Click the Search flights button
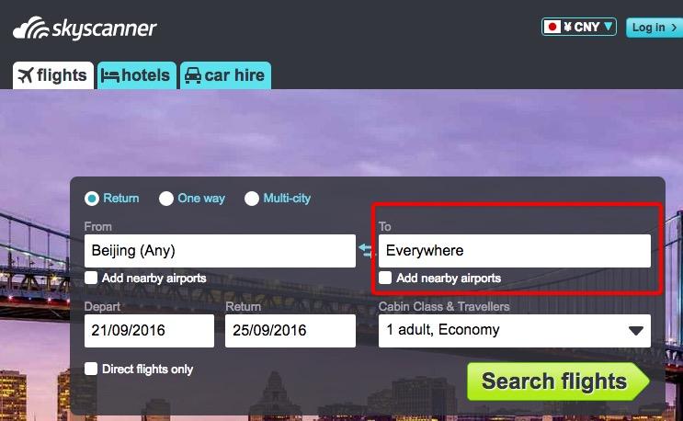The width and height of the screenshot is (683, 421). click(x=558, y=381)
